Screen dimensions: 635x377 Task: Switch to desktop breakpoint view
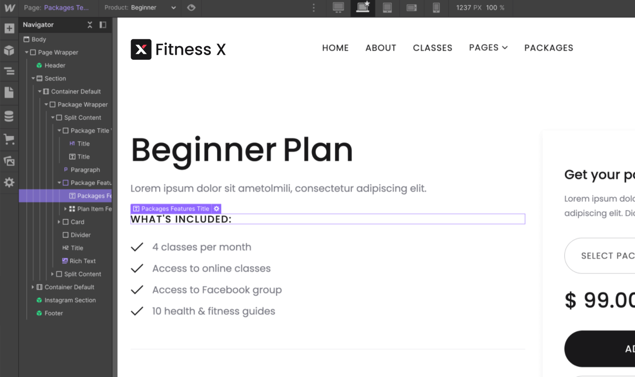tap(338, 8)
